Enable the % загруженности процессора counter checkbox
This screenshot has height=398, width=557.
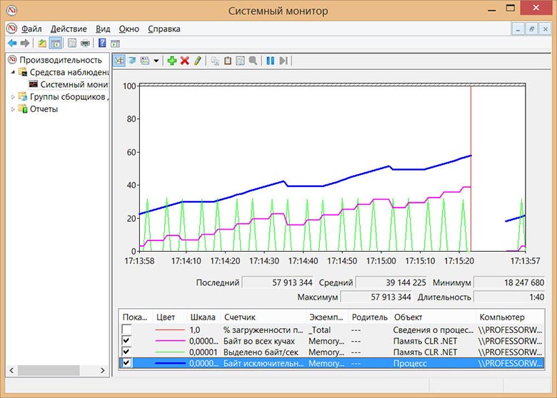pos(126,330)
